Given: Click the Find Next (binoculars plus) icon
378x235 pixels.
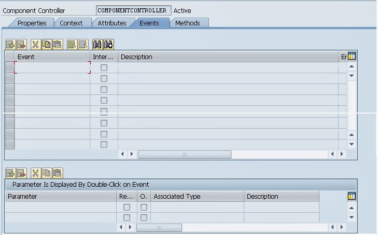Looking at the screenshot, I should [108, 45].
